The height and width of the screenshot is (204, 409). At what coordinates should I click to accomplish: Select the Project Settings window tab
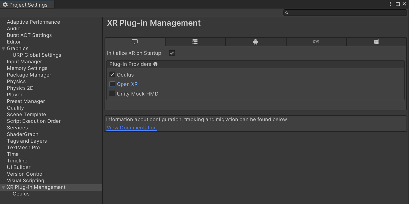click(27, 5)
